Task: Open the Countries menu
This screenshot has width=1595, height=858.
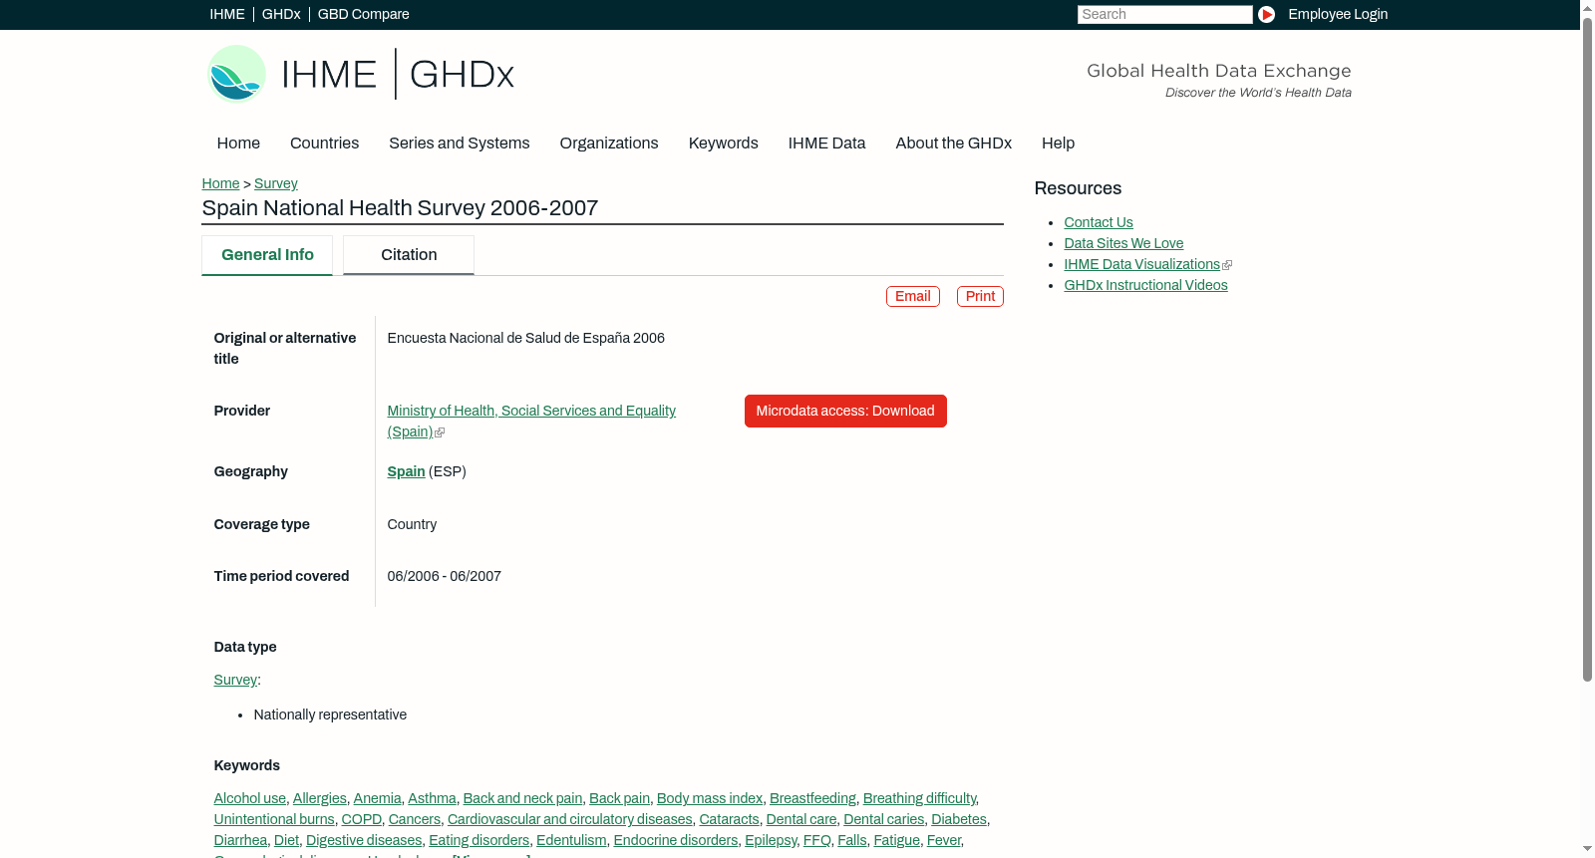Action: pyautogui.click(x=324, y=143)
